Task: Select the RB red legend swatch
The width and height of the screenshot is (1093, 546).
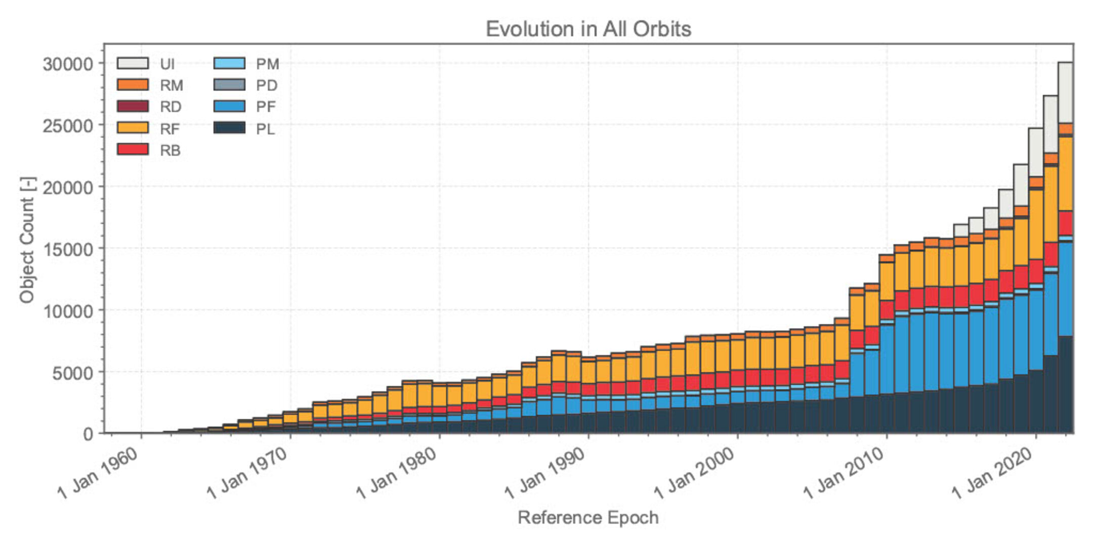Action: pos(133,149)
